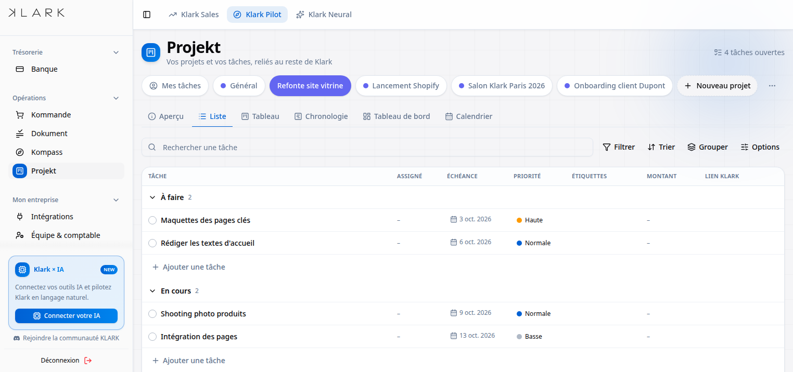
Task: Mark Maquettes des pages clés as done
Action: [152, 220]
